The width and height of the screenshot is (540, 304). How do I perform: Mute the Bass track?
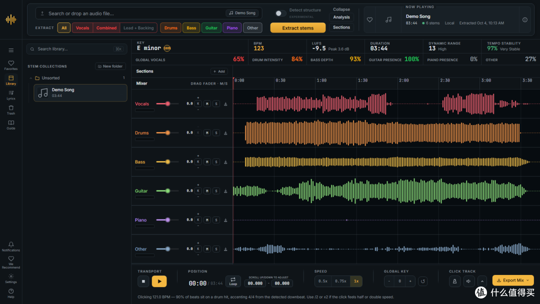(207, 162)
